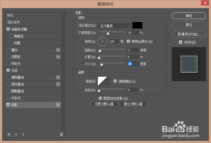Open the 混合模式 正片叠底 dropdown
Viewport: 211px width, 143px height.
[114, 26]
